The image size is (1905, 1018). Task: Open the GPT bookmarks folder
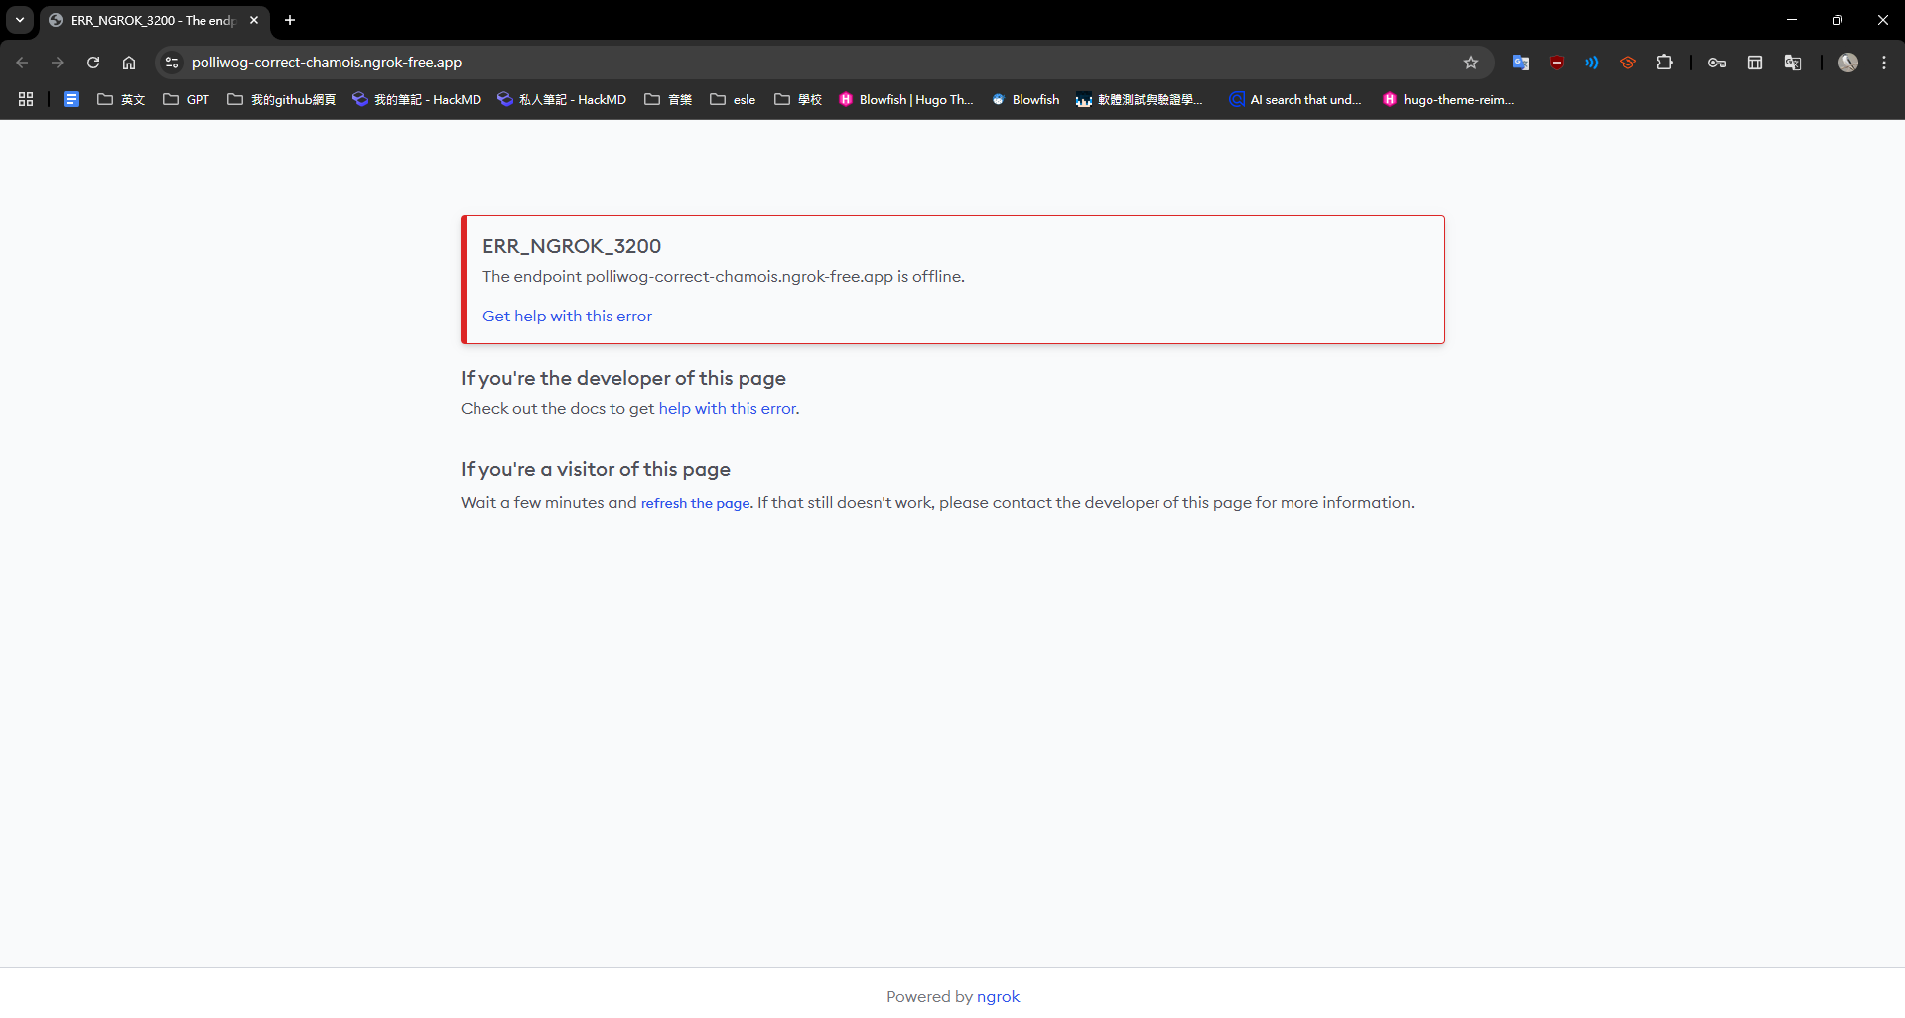click(x=187, y=99)
